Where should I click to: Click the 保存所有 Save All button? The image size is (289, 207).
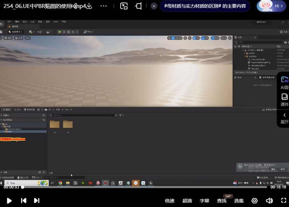pos(29,109)
